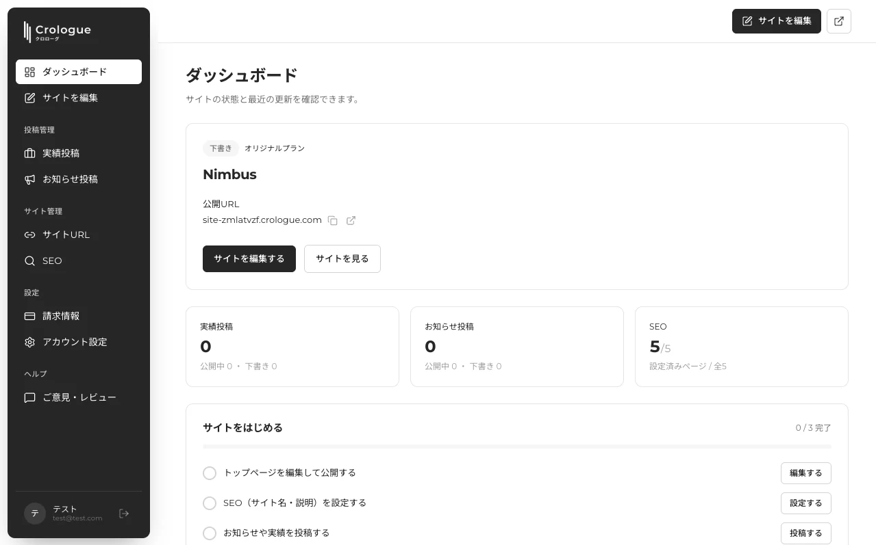Open ダッシュボード in the sidebar

click(x=79, y=72)
